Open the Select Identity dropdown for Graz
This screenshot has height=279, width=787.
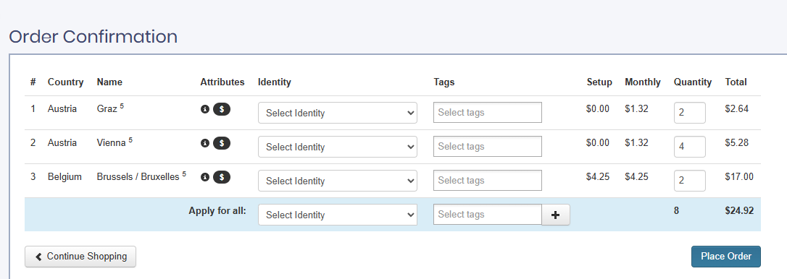338,113
